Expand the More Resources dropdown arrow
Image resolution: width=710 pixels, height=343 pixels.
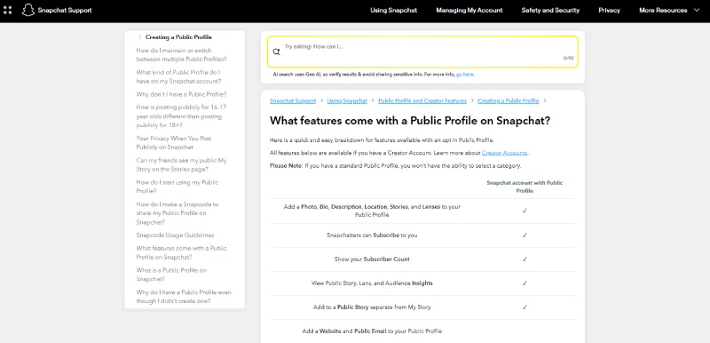pyautogui.click(x=697, y=10)
